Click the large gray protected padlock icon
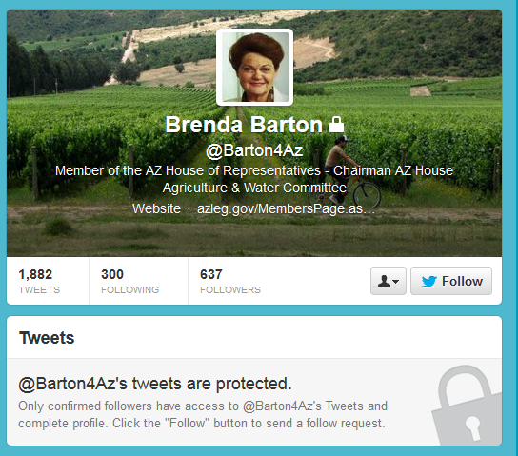Viewport: 518px width, 456px height. (x=467, y=405)
